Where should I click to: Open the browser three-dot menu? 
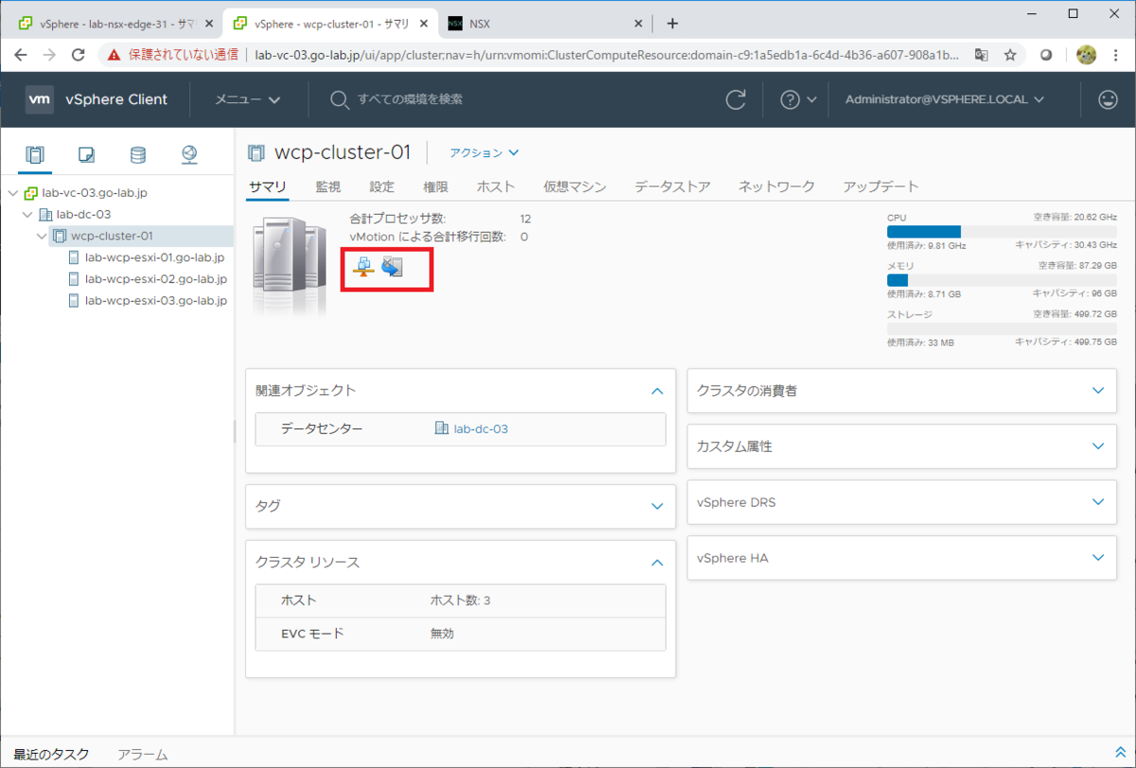(1117, 55)
